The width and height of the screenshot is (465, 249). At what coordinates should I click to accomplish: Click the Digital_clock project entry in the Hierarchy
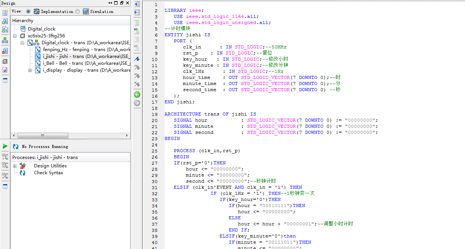pyautogui.click(x=41, y=29)
